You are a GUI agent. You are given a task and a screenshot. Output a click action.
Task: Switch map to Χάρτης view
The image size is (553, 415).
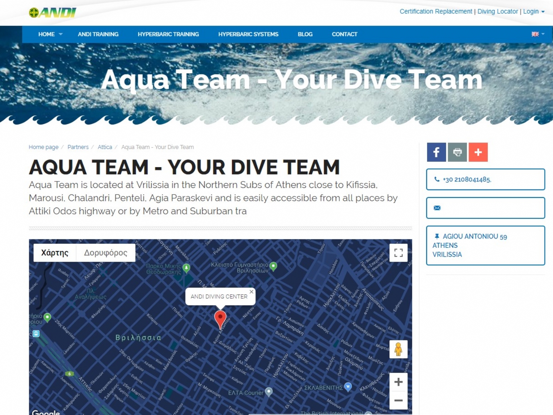click(55, 253)
